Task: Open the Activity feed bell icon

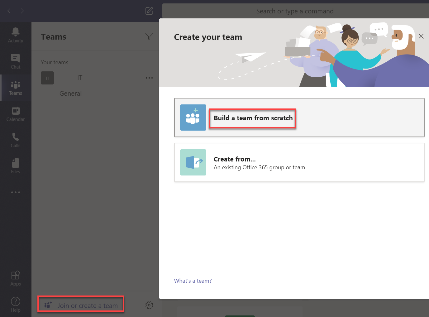Action: (x=16, y=35)
